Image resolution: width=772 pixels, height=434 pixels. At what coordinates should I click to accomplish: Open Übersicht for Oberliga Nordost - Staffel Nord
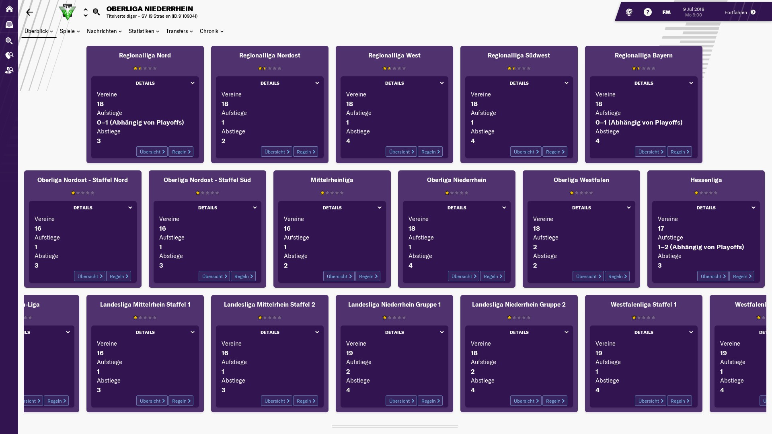(90, 276)
